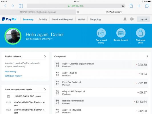
Task: Open account settings gear icon
Action: pos(132,19)
